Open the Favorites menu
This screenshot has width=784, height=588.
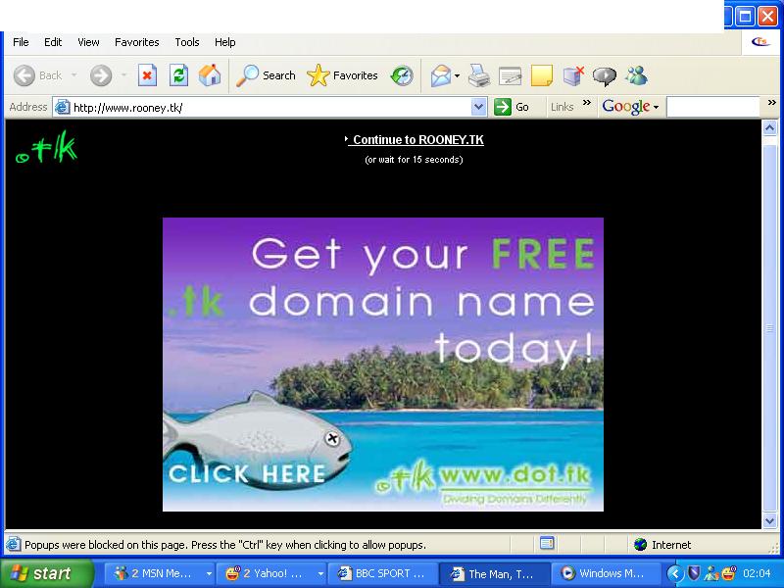point(136,42)
